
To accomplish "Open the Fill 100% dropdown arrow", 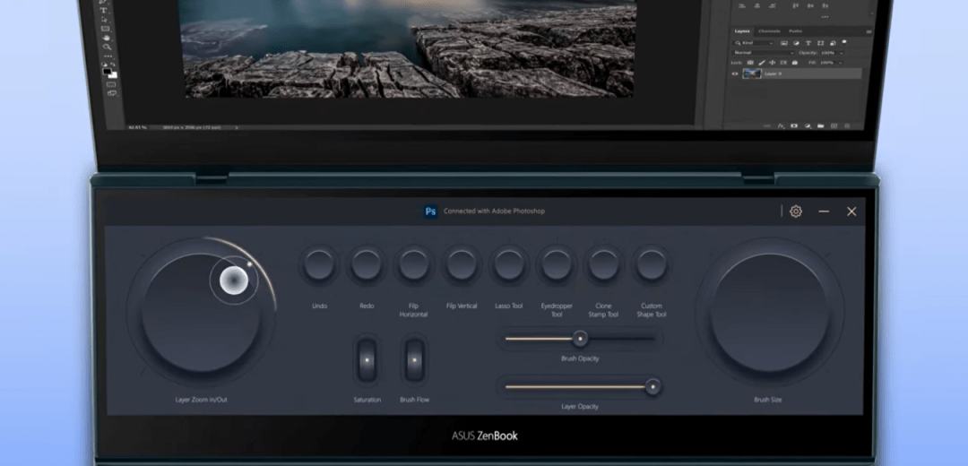I will pos(840,63).
